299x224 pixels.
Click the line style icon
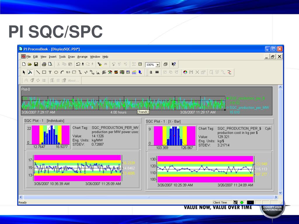(157, 72)
